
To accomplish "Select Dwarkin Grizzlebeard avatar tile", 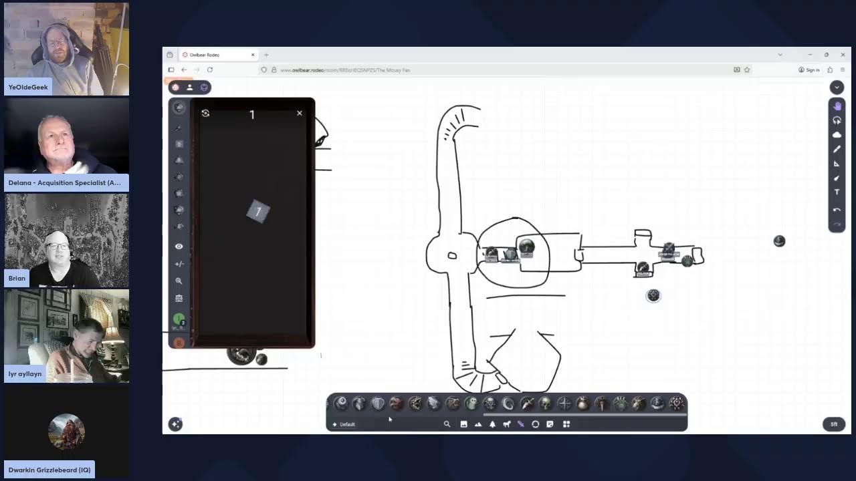I will tap(66, 431).
